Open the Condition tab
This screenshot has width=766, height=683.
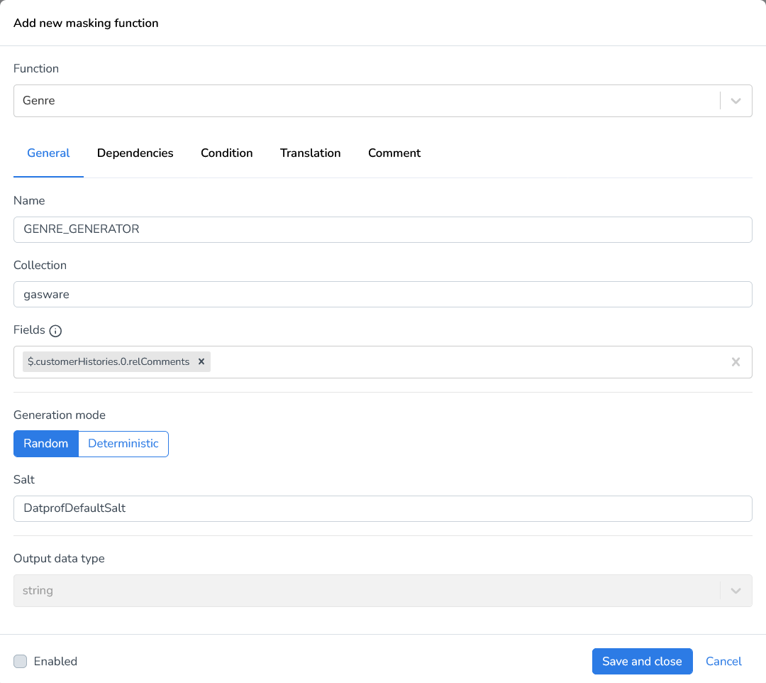[226, 153]
